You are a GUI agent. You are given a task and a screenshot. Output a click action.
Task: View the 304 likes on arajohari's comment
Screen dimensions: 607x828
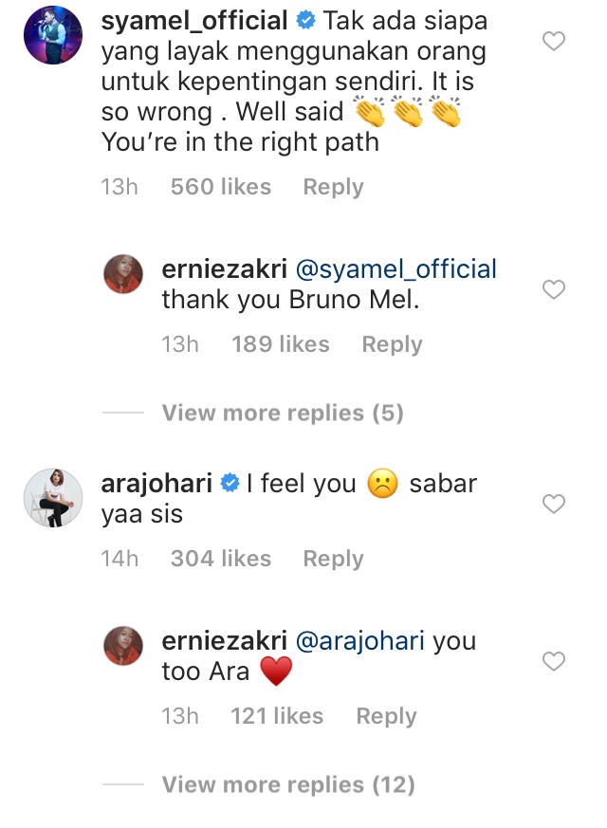tap(220, 560)
